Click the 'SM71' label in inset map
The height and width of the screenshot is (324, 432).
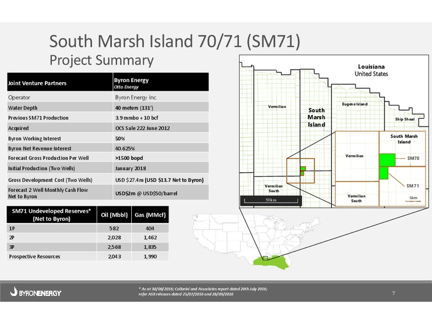coord(413,186)
